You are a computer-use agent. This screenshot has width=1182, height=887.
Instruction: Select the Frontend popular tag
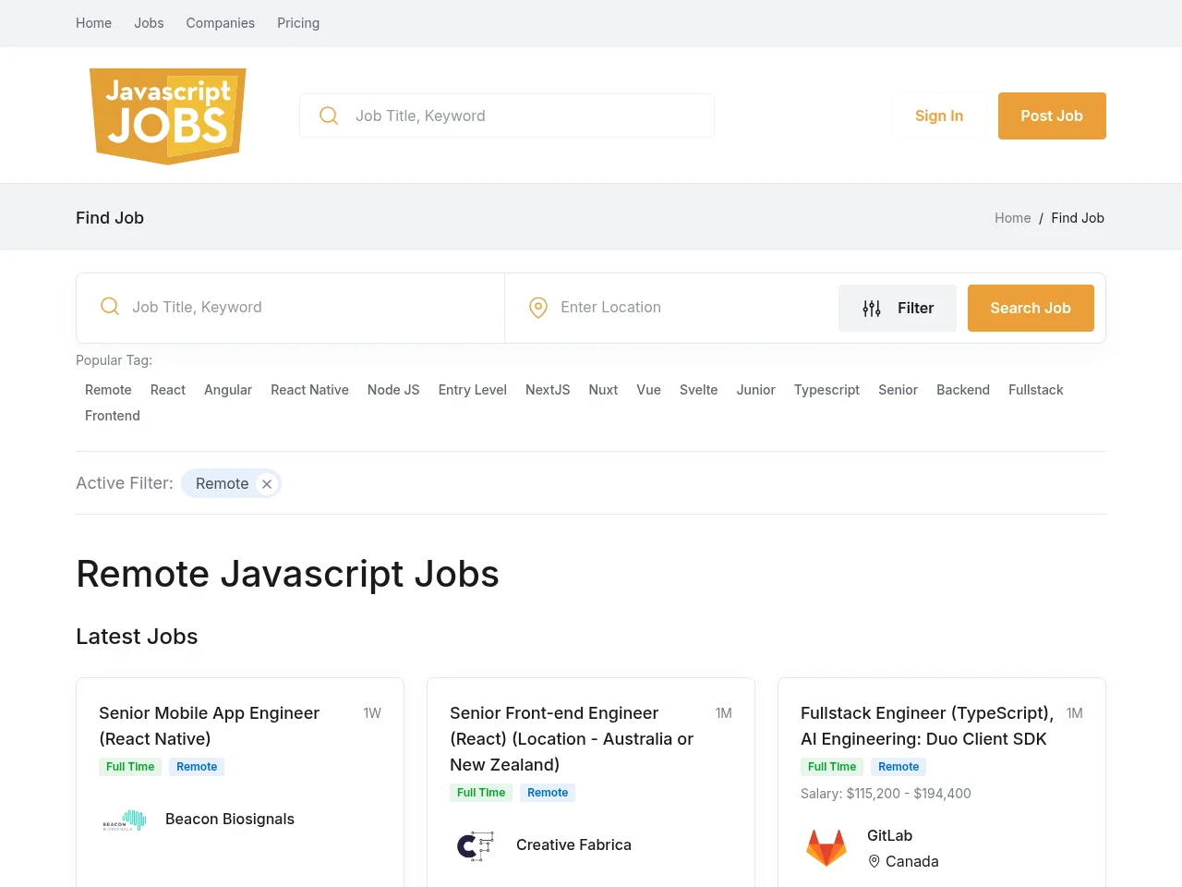(113, 416)
